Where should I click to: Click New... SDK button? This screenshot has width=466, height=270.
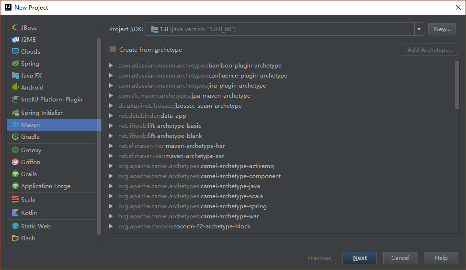click(442, 29)
